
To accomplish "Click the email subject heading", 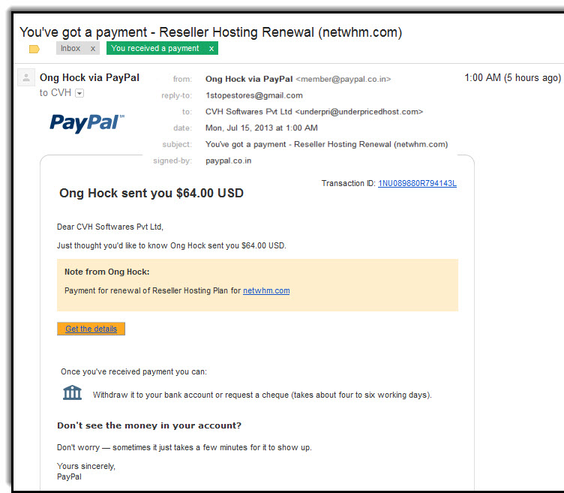I will [x=211, y=32].
